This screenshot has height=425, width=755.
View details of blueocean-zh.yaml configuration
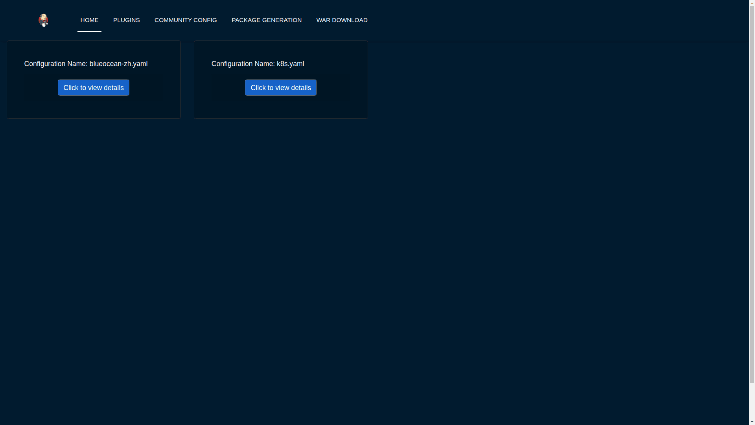pyautogui.click(x=93, y=87)
